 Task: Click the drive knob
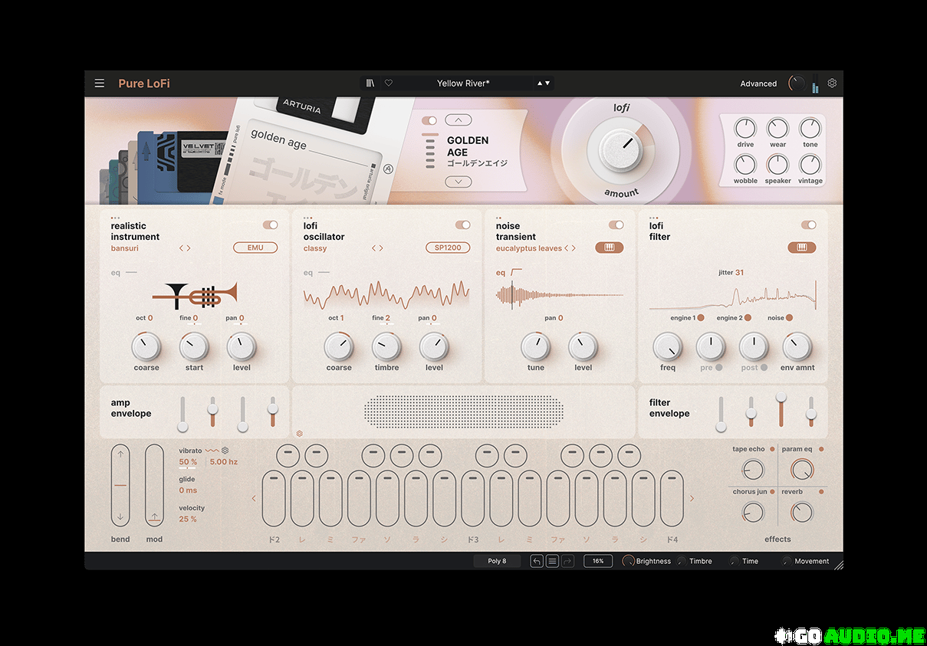coord(745,128)
